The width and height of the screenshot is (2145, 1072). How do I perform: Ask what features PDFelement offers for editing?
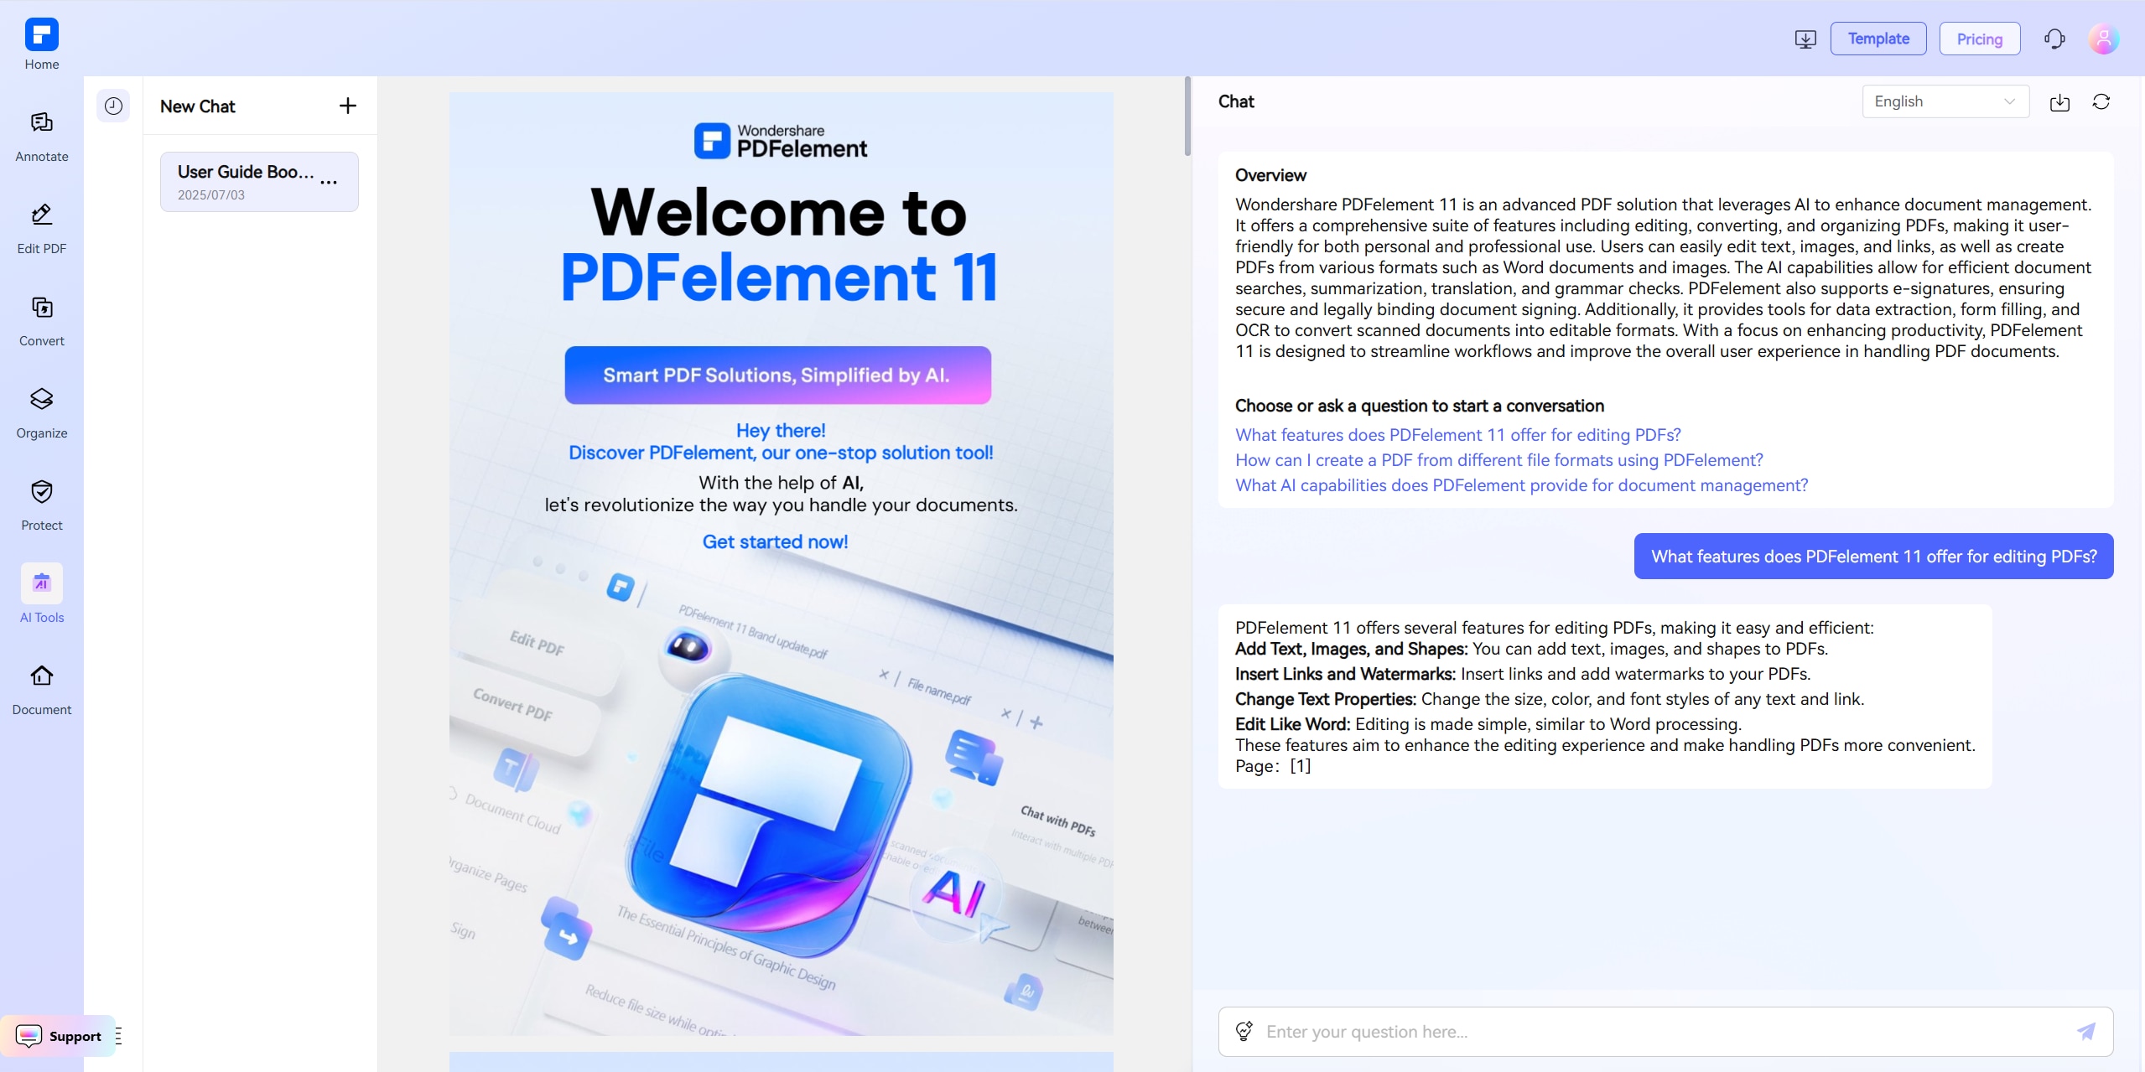coord(1457,435)
